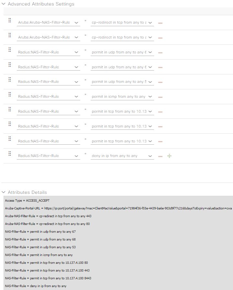The height and width of the screenshot is (290, 233).
Task: Click 'permit in tcp from any to 10.137.4.100 443' line
Action: point(47,270)
